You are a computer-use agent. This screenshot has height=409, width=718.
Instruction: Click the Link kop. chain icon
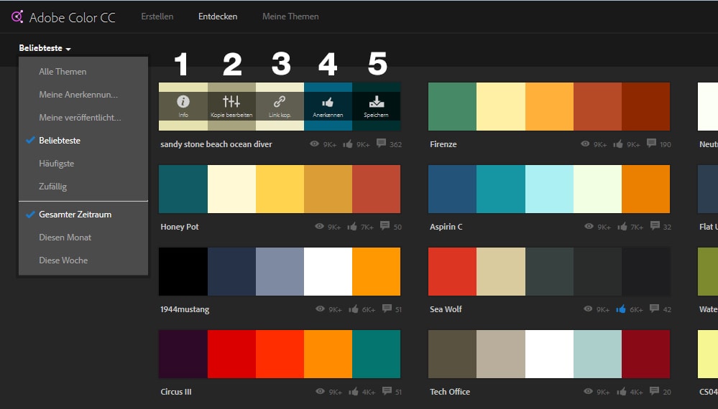pyautogui.click(x=280, y=102)
